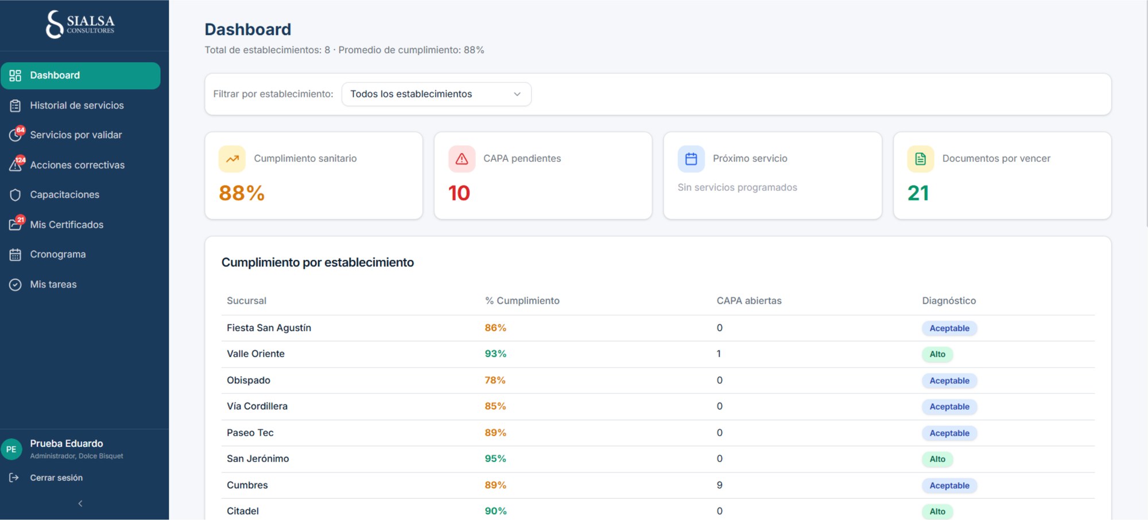Click the Mis tareas checkmark circle icon

[15, 284]
